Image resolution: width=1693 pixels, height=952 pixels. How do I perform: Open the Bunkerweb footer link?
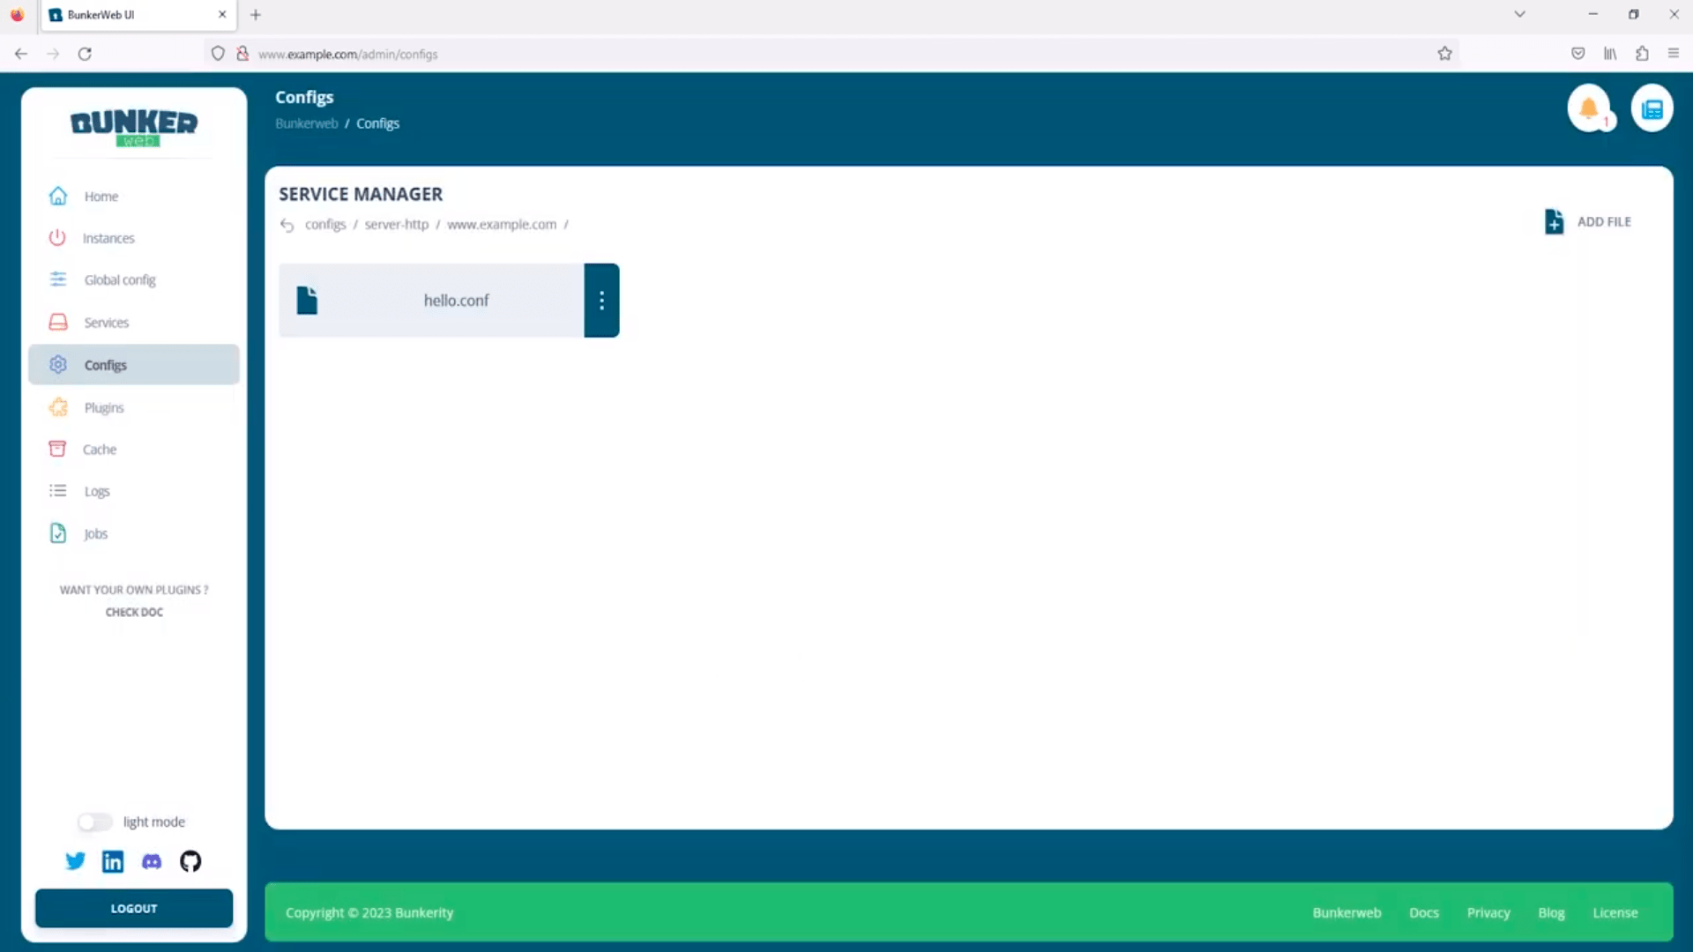point(1346,913)
